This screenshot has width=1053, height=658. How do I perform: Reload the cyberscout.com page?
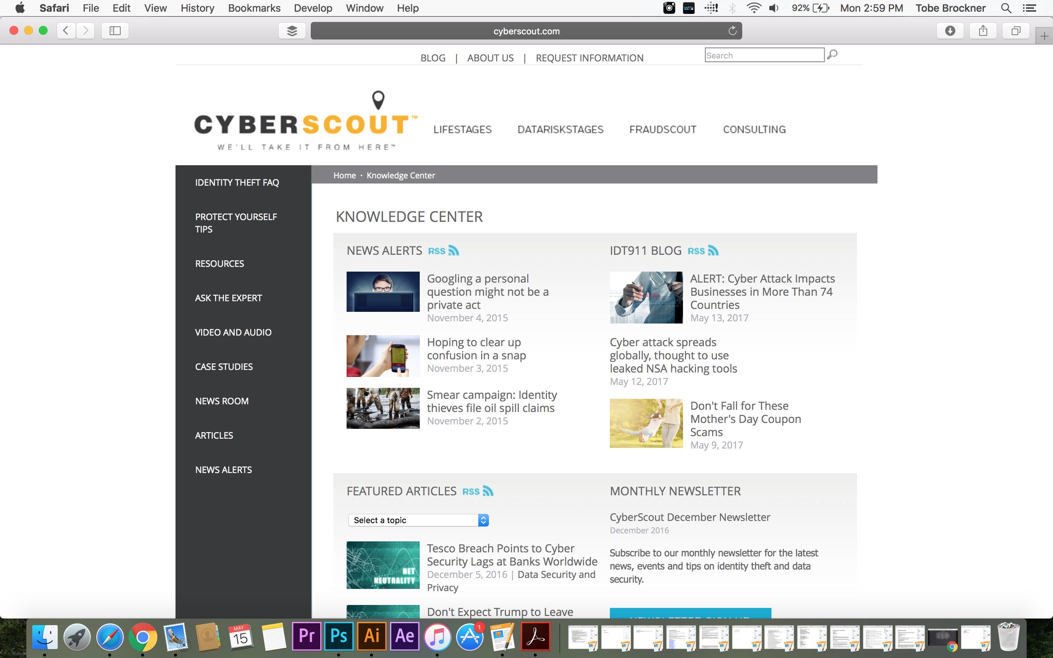tap(732, 30)
